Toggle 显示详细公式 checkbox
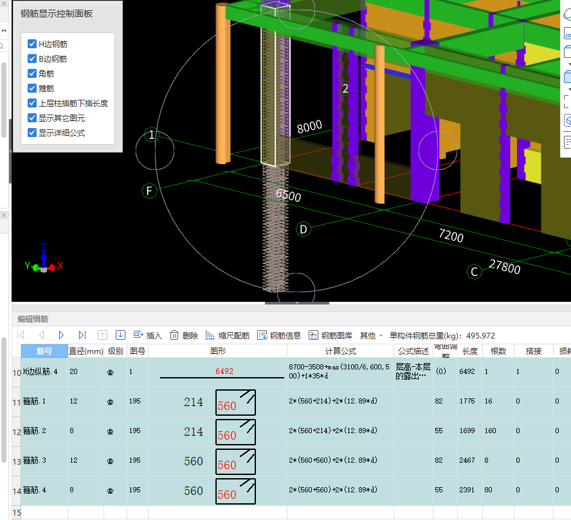Image resolution: width=571 pixels, height=520 pixels. click(32, 133)
